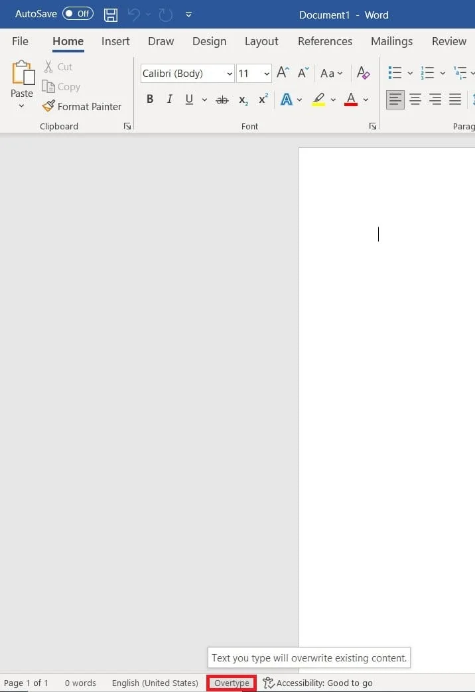
Task: Apply the yellow text highlight color
Action: (318, 100)
